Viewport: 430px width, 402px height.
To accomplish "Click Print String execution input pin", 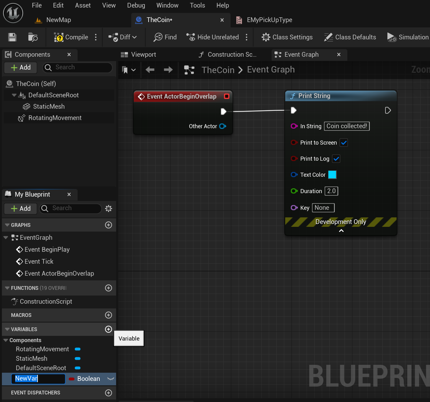I will click(293, 110).
